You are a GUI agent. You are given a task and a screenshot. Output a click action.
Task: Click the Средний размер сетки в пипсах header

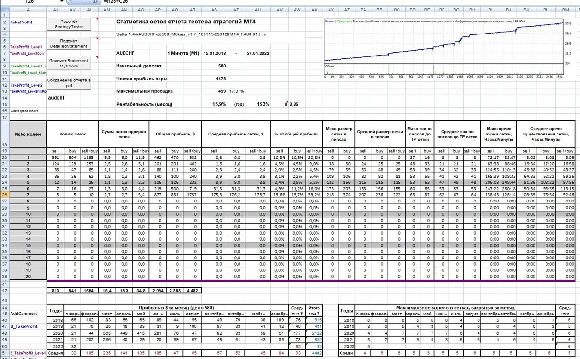(380, 135)
